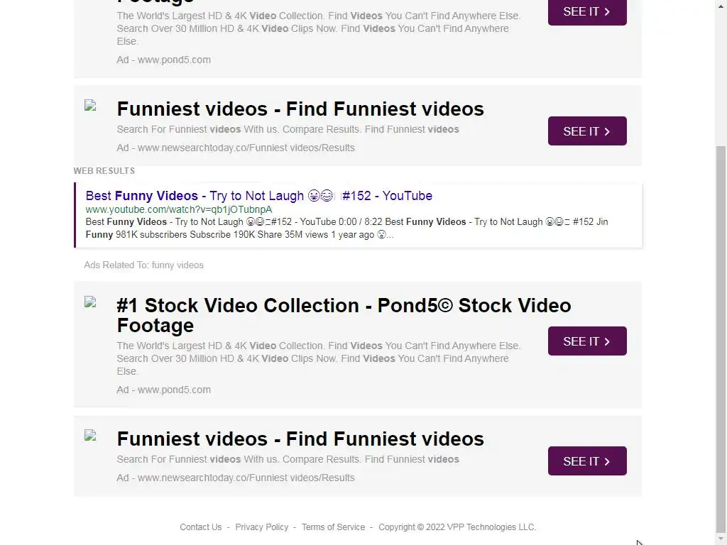
Task: Click SEE IT button for bottom Funniest videos ad
Action: 587,461
